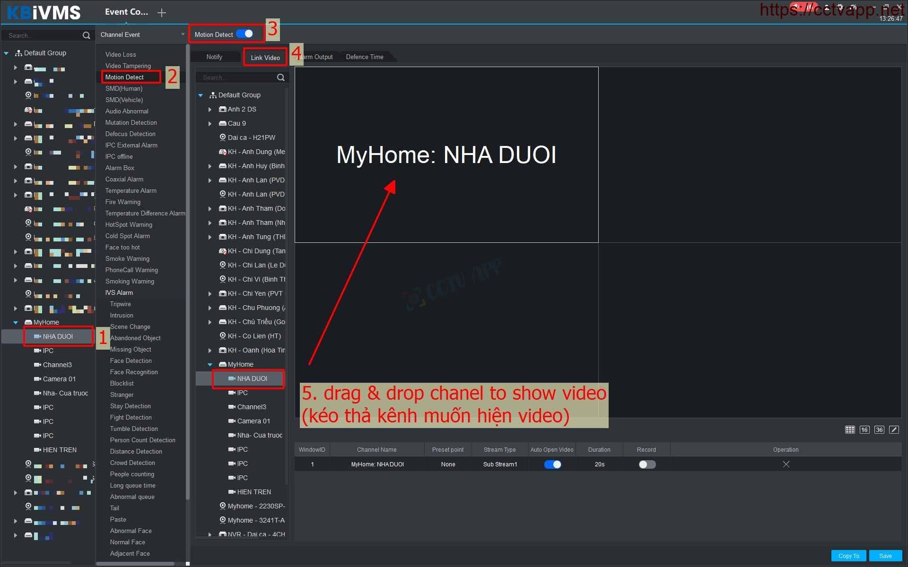The width and height of the screenshot is (908, 567).
Task: Switch to 16-window layout
Action: click(x=864, y=430)
